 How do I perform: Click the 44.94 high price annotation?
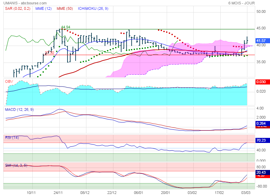tap(65, 27)
